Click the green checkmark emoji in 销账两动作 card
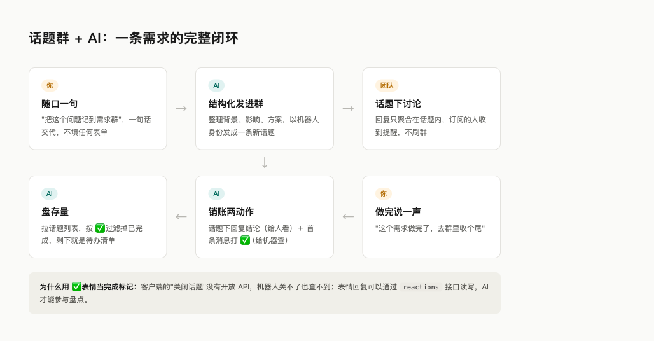The image size is (654, 341). coord(246,240)
